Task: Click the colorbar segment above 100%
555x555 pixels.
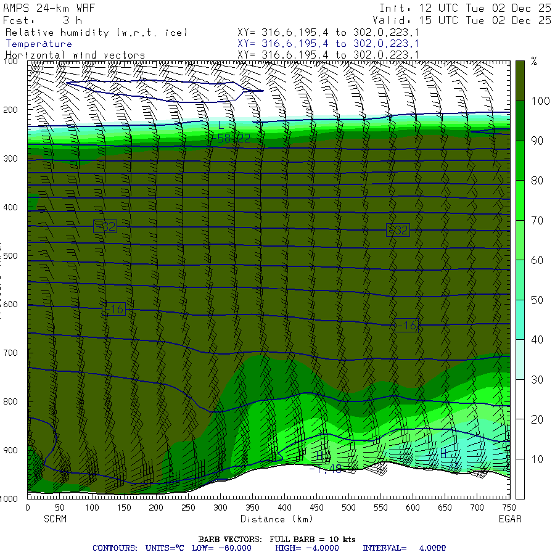Action: 520,81
